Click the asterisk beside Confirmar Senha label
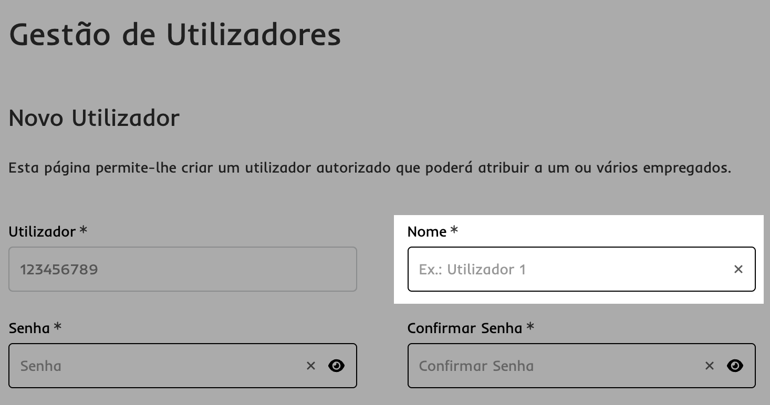 click(530, 327)
